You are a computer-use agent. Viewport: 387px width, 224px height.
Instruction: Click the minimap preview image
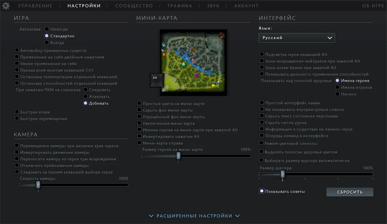(193, 62)
